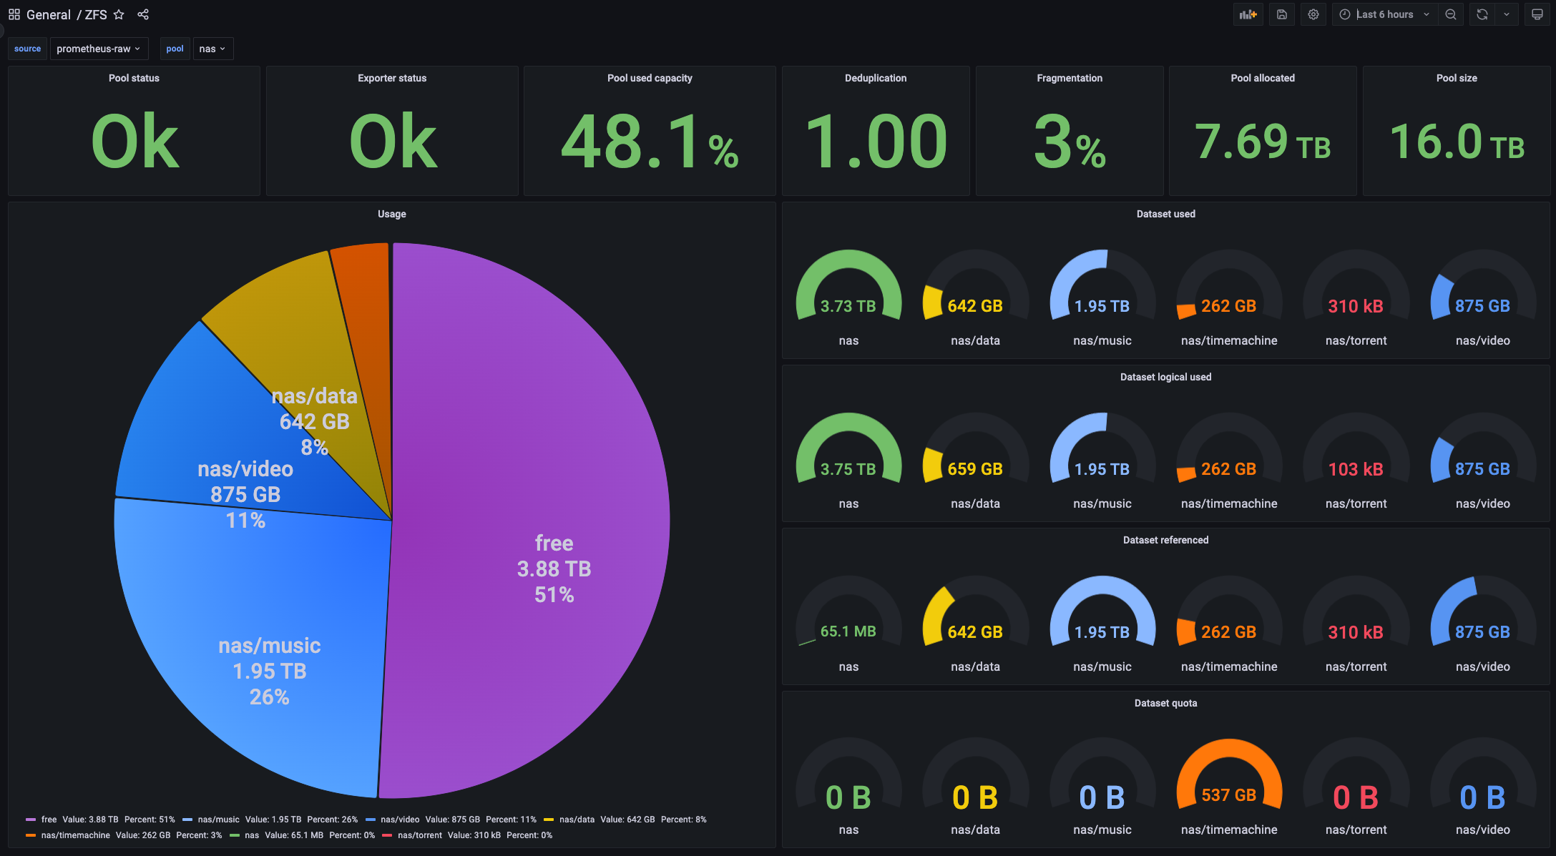Click the Add panel icon
Screen dimensions: 1556x856
point(1248,14)
